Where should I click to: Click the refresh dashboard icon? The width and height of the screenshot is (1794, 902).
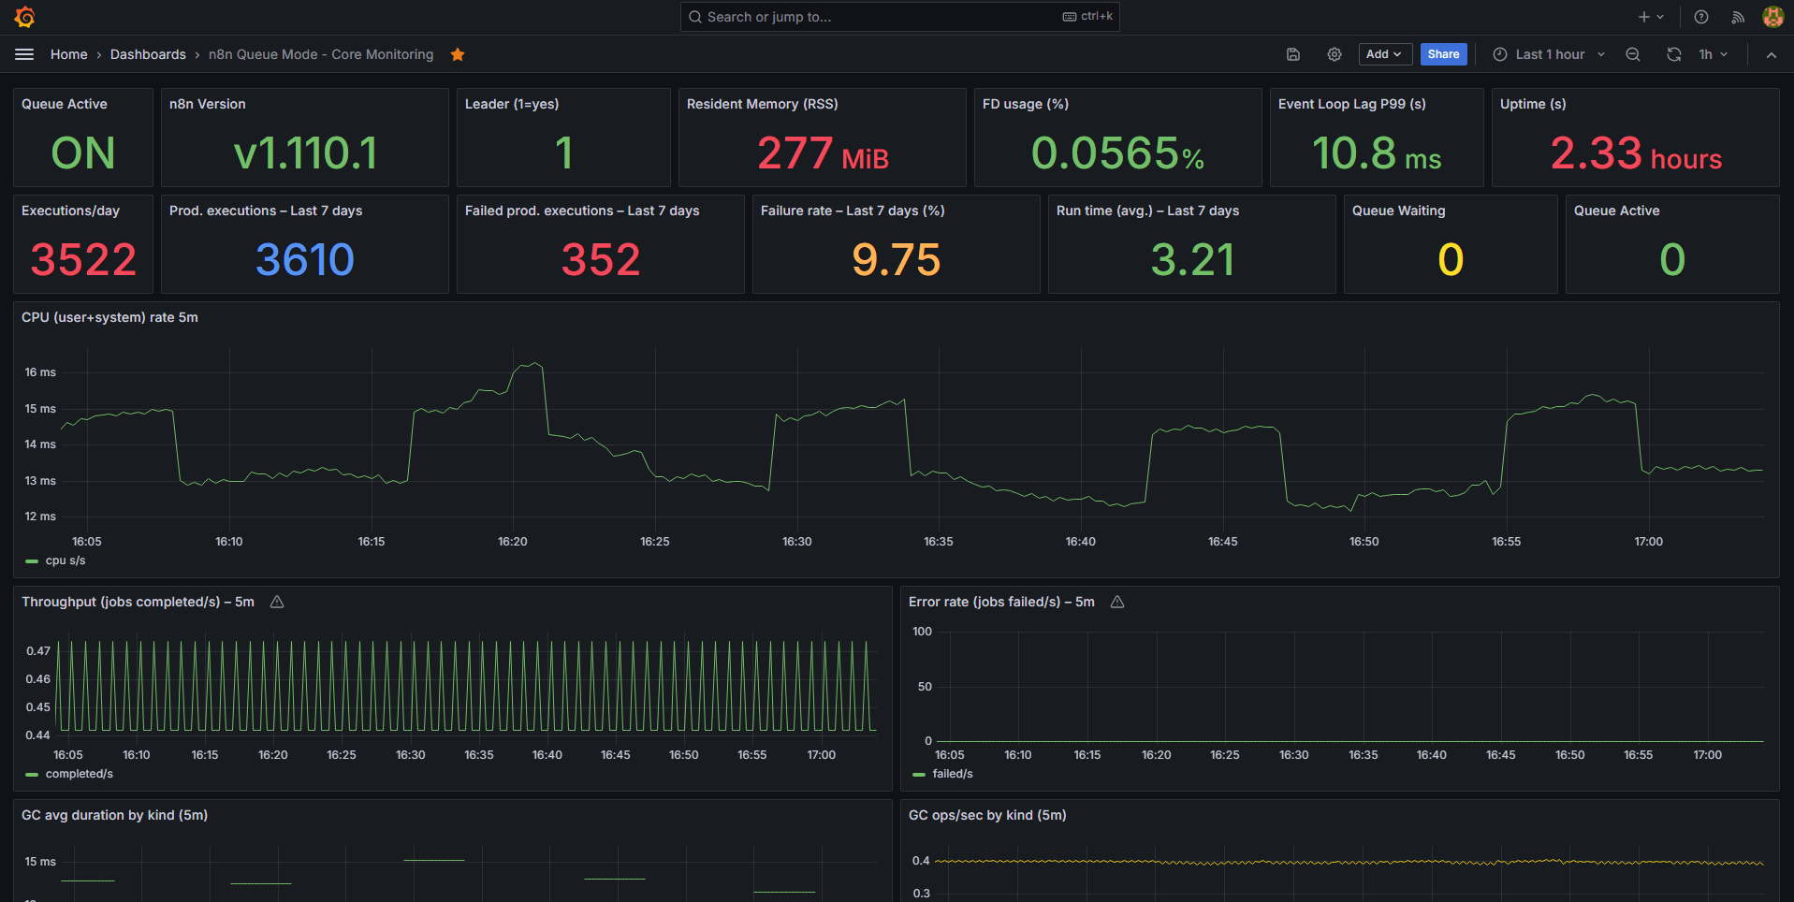point(1674,54)
